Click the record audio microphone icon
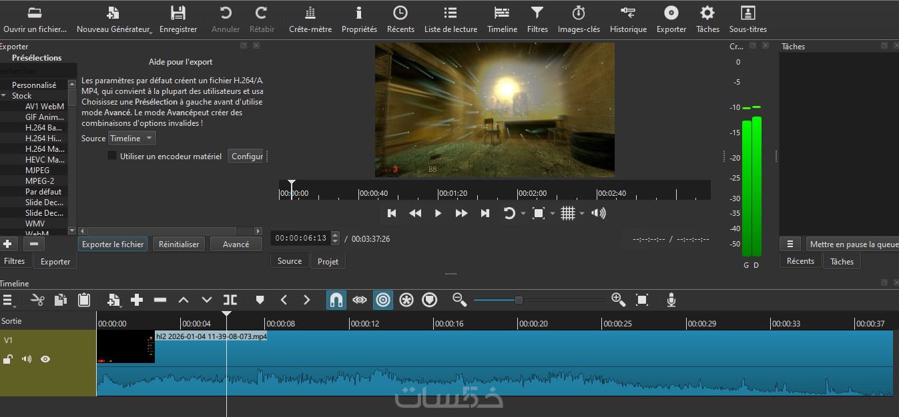This screenshot has width=899, height=417. tap(671, 300)
